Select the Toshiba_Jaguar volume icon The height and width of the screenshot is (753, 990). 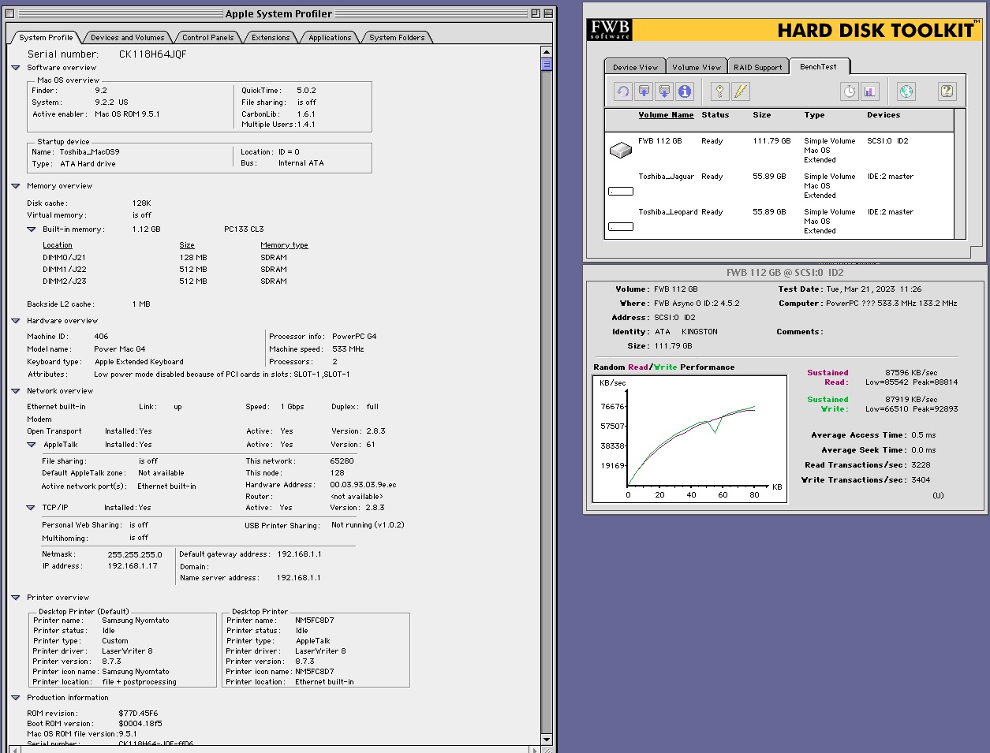pos(621,191)
